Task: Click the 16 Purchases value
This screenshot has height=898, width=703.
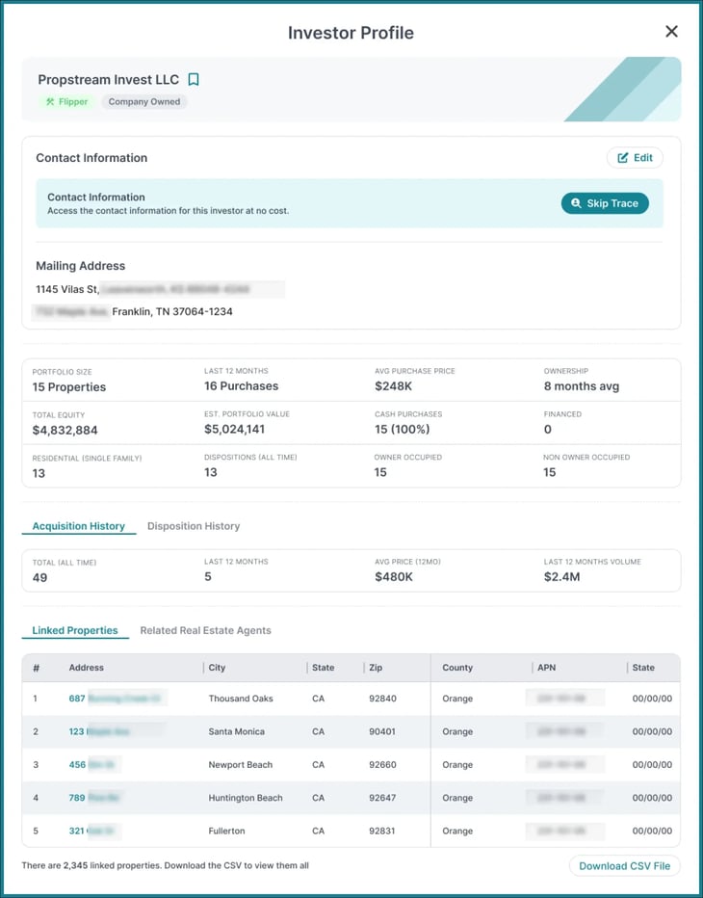Action: (x=241, y=386)
